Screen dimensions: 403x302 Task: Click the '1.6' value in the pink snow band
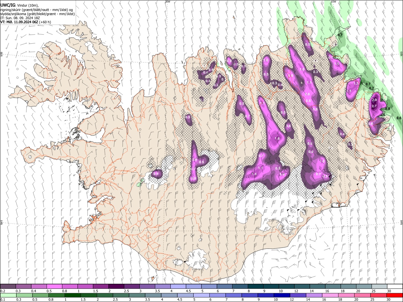[x=277, y=138]
